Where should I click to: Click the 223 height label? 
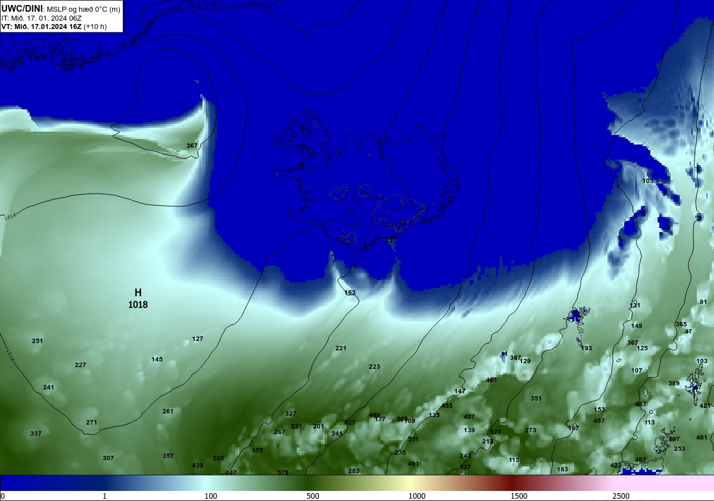(374, 367)
